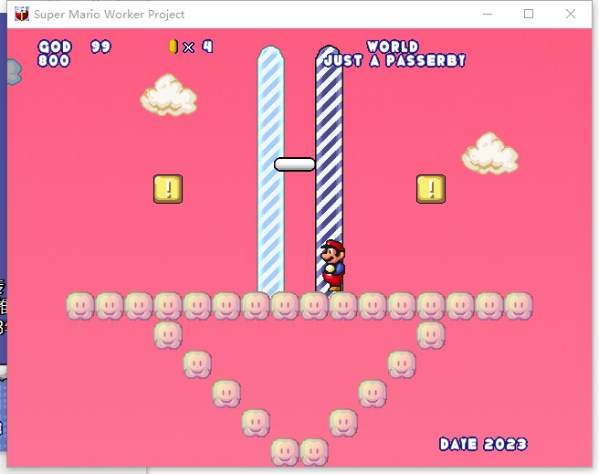
Task: Hit the left yellow exclamation block
Action: point(168,189)
